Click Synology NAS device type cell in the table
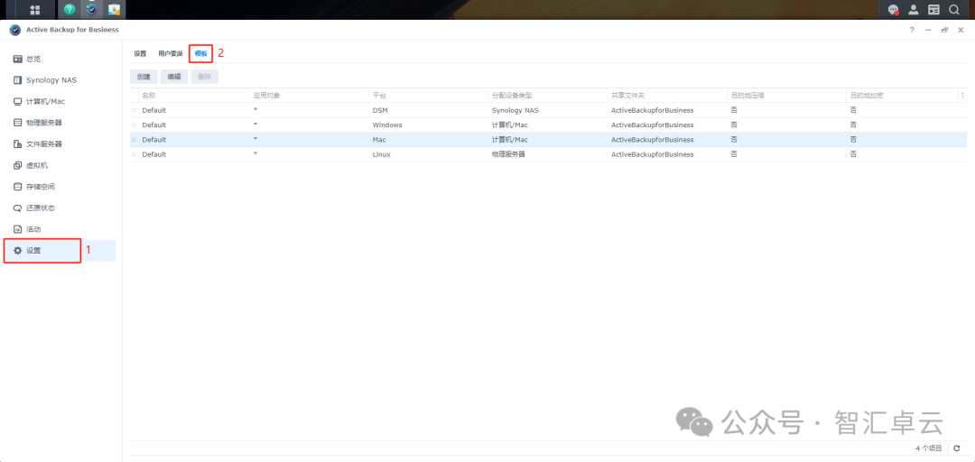 [x=515, y=110]
